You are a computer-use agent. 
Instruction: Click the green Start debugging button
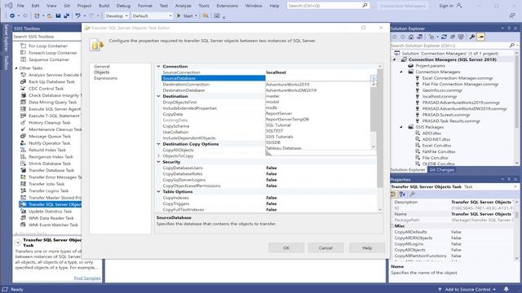click(187, 15)
